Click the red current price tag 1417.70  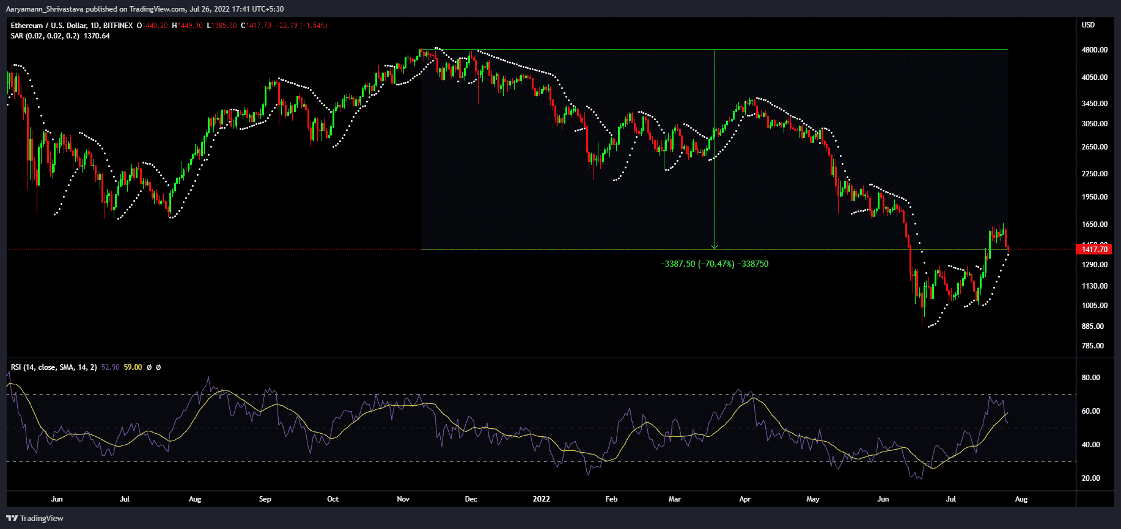click(x=1094, y=249)
